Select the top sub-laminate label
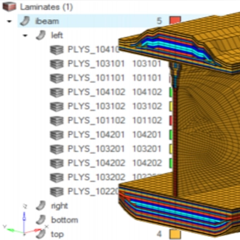The height and width of the screenshot is (240, 240). pos(57,234)
